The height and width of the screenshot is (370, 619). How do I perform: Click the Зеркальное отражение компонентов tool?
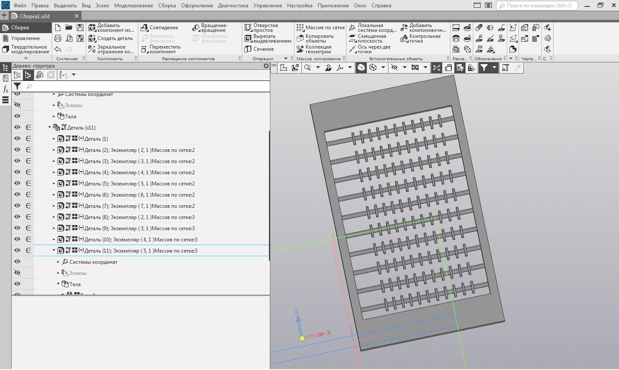pyautogui.click(x=111, y=49)
